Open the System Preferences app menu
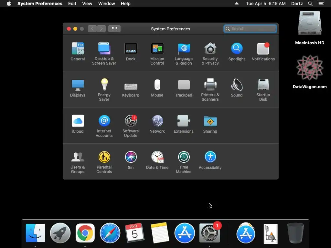Screen dimensions: 331x248 click(40, 4)
